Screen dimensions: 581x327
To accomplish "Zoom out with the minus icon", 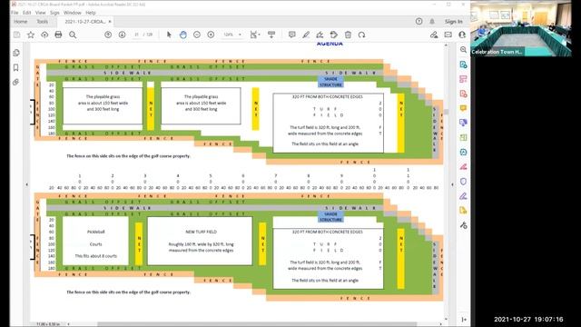I will [197, 35].
